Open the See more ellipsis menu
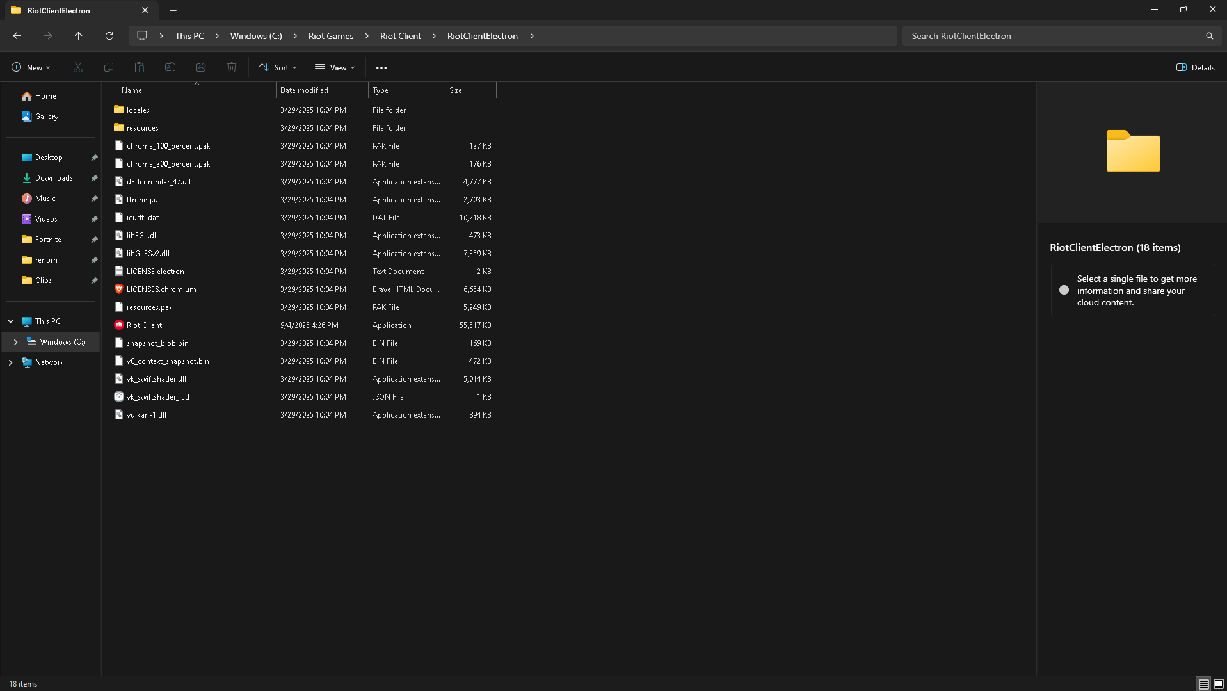This screenshot has width=1227, height=691. point(381,67)
